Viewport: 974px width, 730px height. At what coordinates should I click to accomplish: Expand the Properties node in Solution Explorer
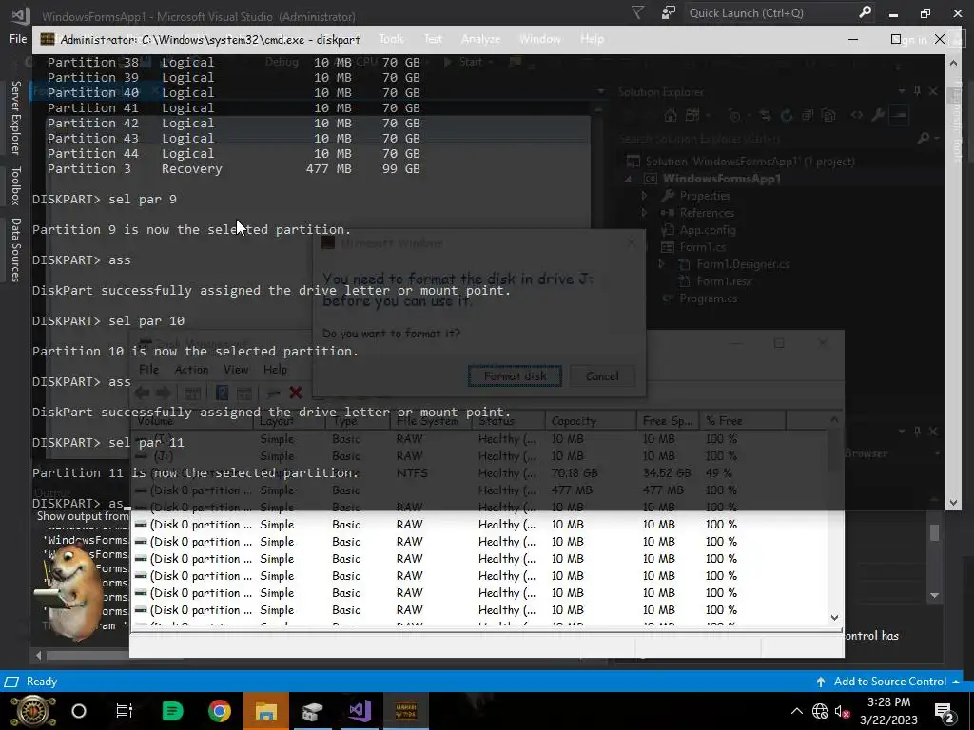pos(645,196)
